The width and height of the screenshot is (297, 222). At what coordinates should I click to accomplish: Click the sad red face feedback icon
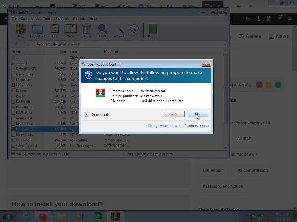pos(259,85)
